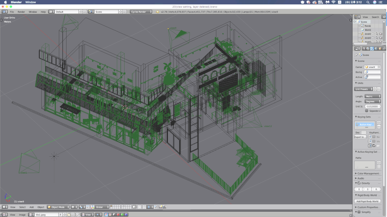Click the tile1.jpeg image name field
Image resolution: width=387 pixels, height=217 pixels.
pyautogui.click(x=46, y=215)
